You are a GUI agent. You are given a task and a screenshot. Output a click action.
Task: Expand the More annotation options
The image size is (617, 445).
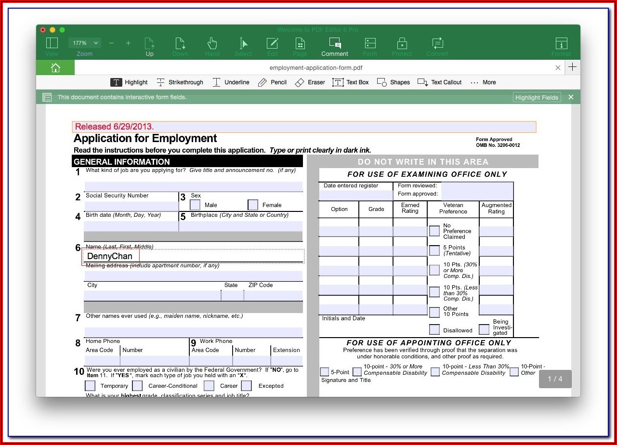(x=483, y=82)
